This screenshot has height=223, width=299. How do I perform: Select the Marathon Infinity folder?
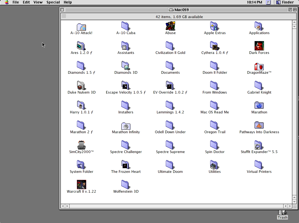pyautogui.click(x=126, y=126)
